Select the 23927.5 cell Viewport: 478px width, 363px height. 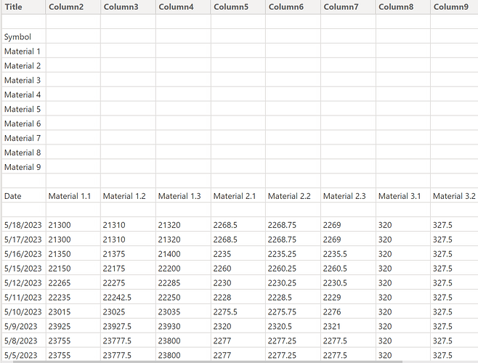(128, 327)
